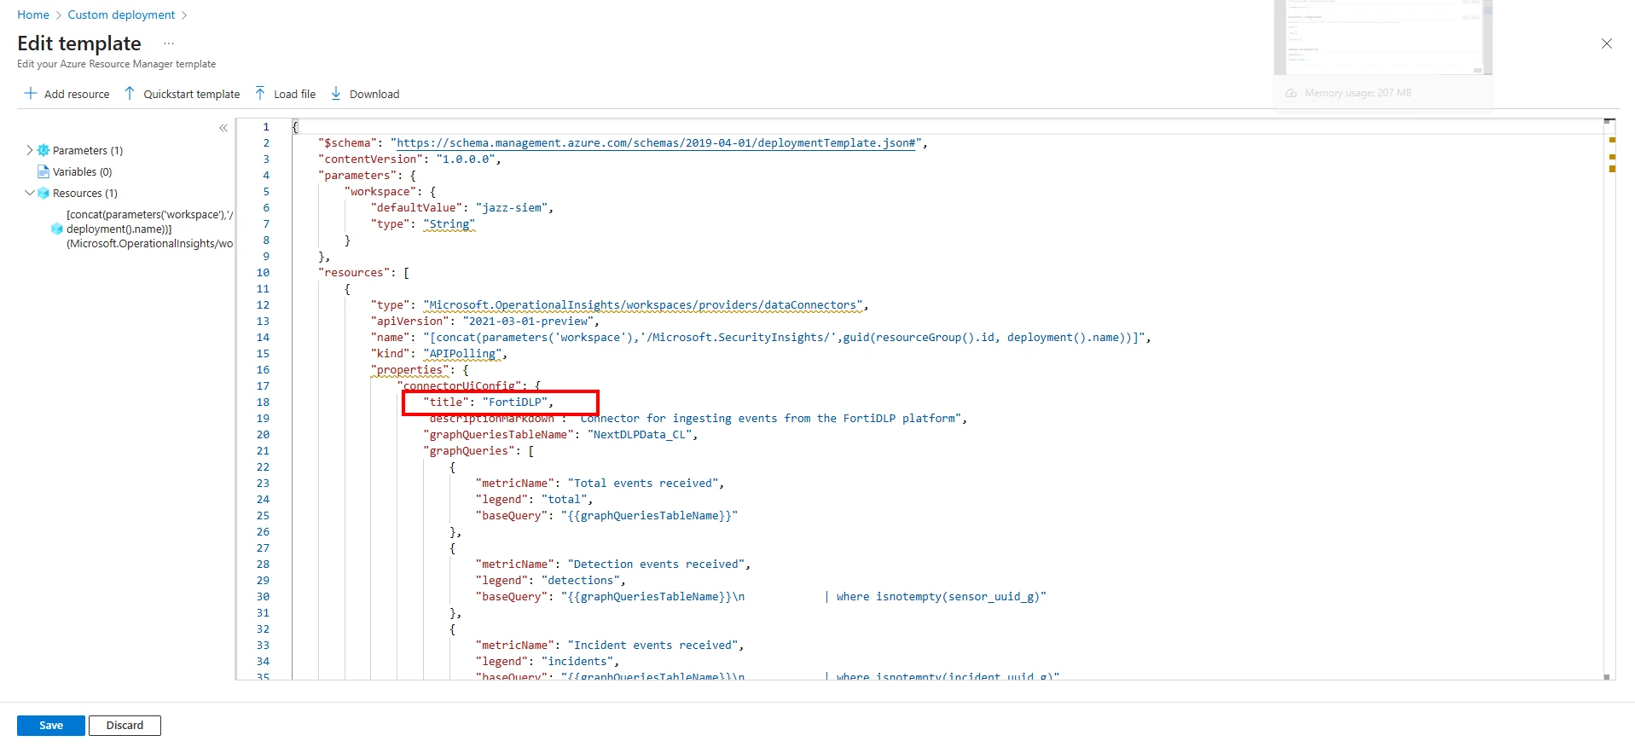Image resolution: width=1635 pixels, height=747 pixels.
Task: Click the "properties" key on line 16
Action: [x=410, y=369]
